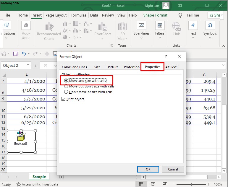
Task: Expand the formula bar
Action: (x=224, y=65)
